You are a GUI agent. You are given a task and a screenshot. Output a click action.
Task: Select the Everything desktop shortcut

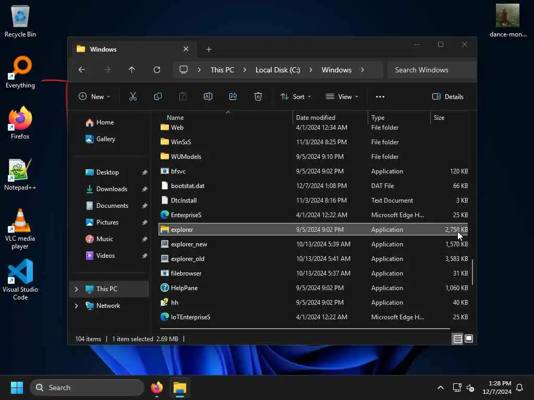[20, 72]
